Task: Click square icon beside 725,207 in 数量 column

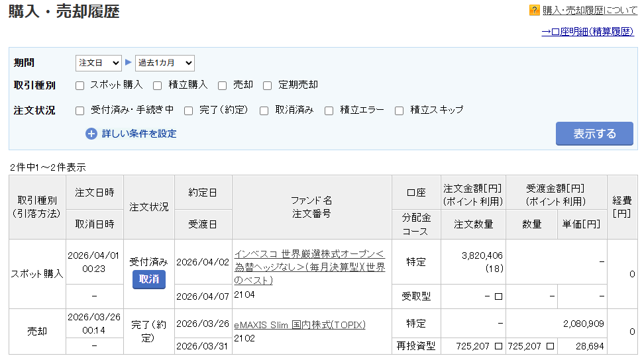Action: [550, 345]
